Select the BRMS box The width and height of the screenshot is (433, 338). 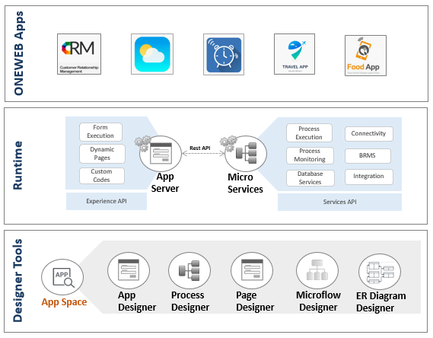coord(368,156)
